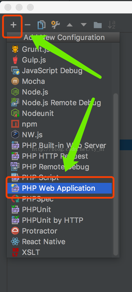132x292 pixels.
Task: Click the Copy Configuration icon
Action: point(42,25)
